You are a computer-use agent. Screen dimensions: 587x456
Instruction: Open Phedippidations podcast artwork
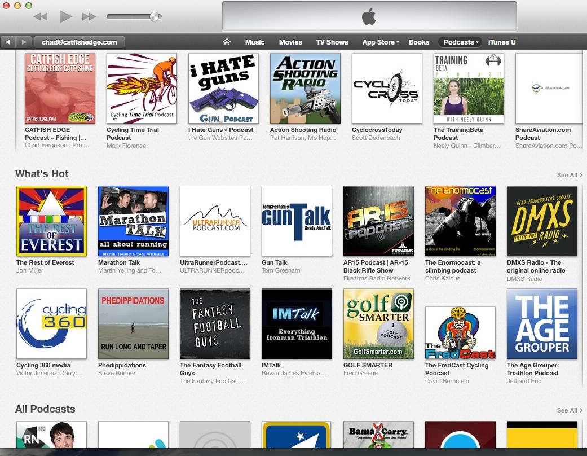click(x=133, y=324)
